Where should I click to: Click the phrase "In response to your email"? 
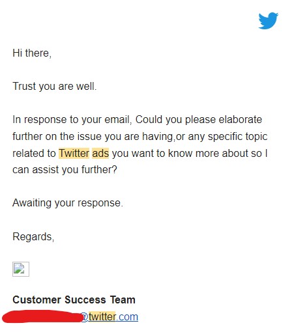point(71,120)
